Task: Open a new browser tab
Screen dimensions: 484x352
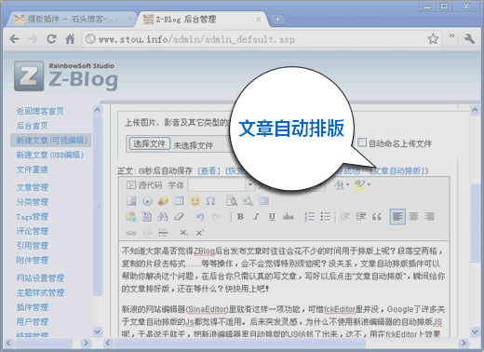Action: pyautogui.click(x=277, y=20)
